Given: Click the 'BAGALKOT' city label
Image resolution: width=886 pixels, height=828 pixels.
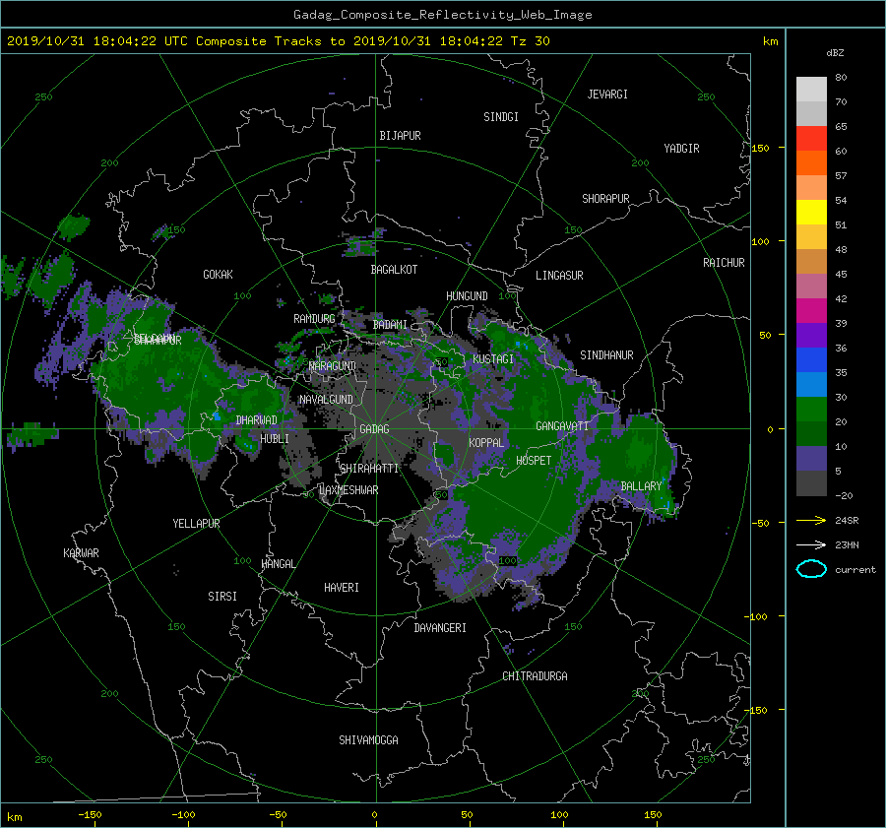Looking at the screenshot, I should (x=394, y=270).
